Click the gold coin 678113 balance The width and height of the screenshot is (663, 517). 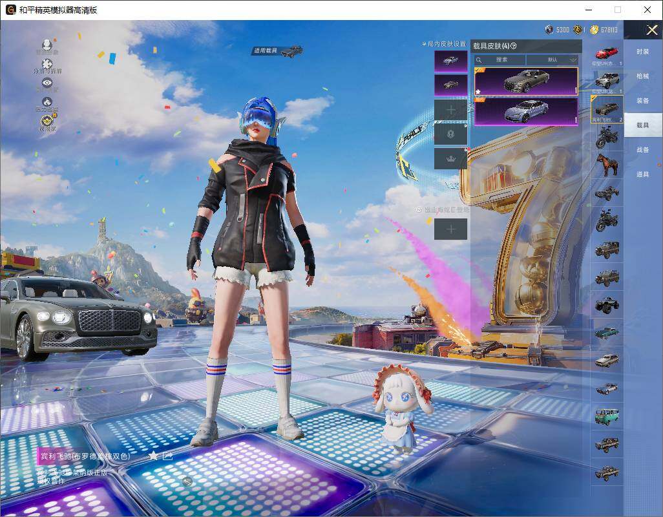[x=604, y=30]
